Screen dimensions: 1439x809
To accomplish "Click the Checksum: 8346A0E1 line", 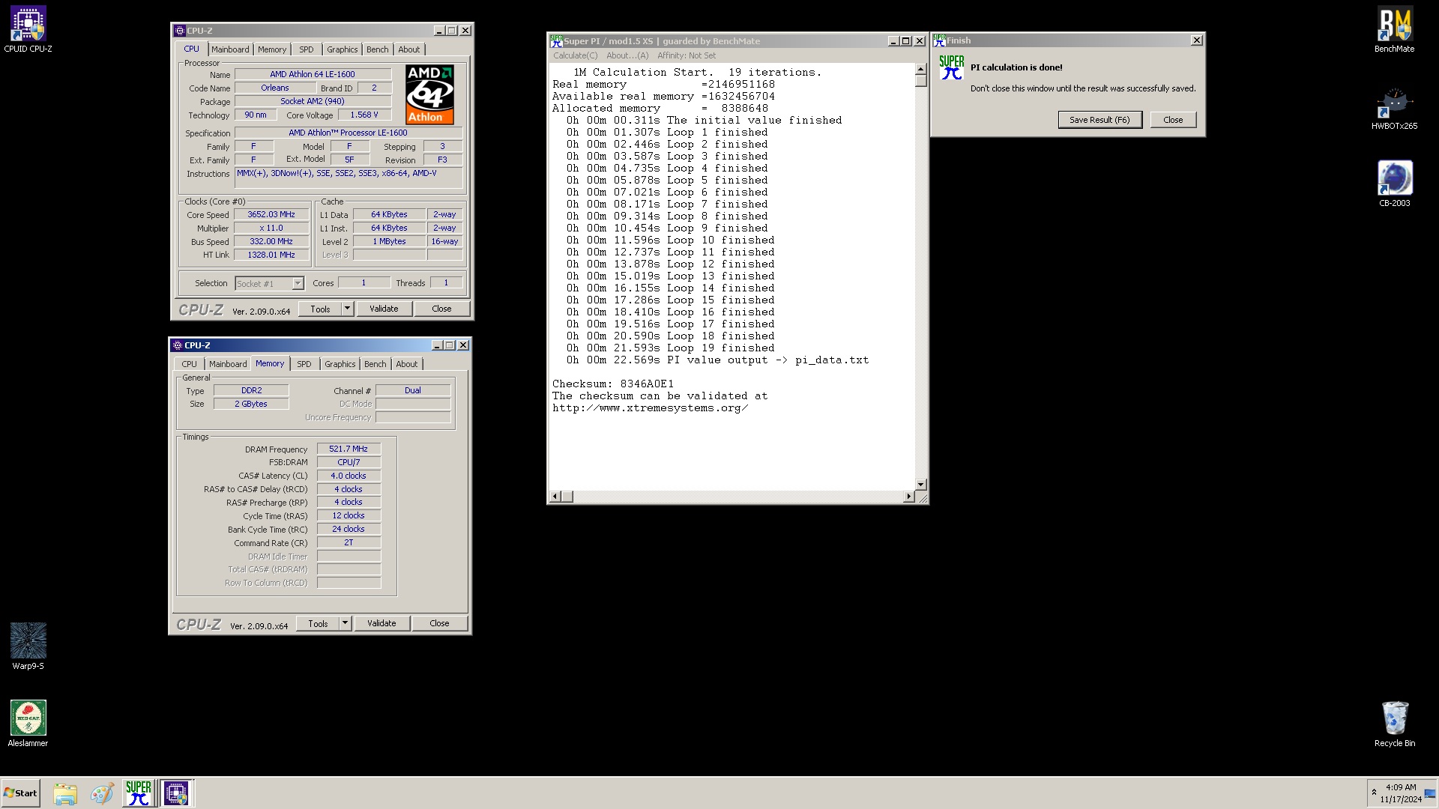I will [x=613, y=384].
